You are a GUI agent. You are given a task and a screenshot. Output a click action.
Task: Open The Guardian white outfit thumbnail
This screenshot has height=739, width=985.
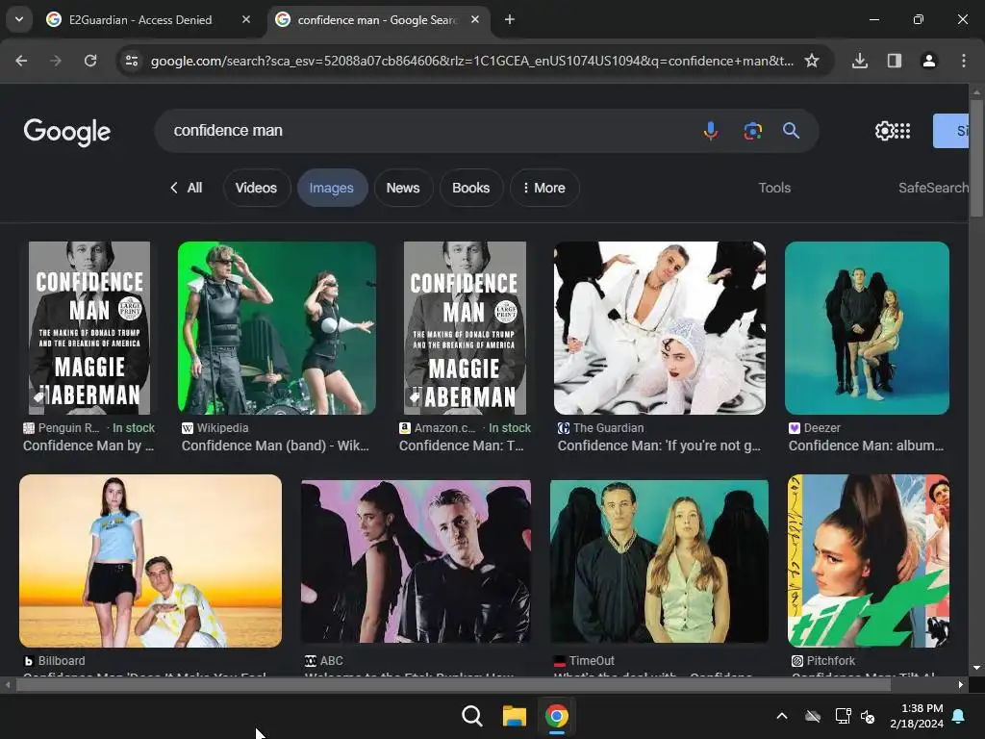[660, 328]
